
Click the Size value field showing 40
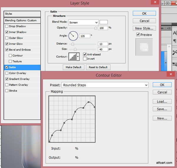point(103,49)
